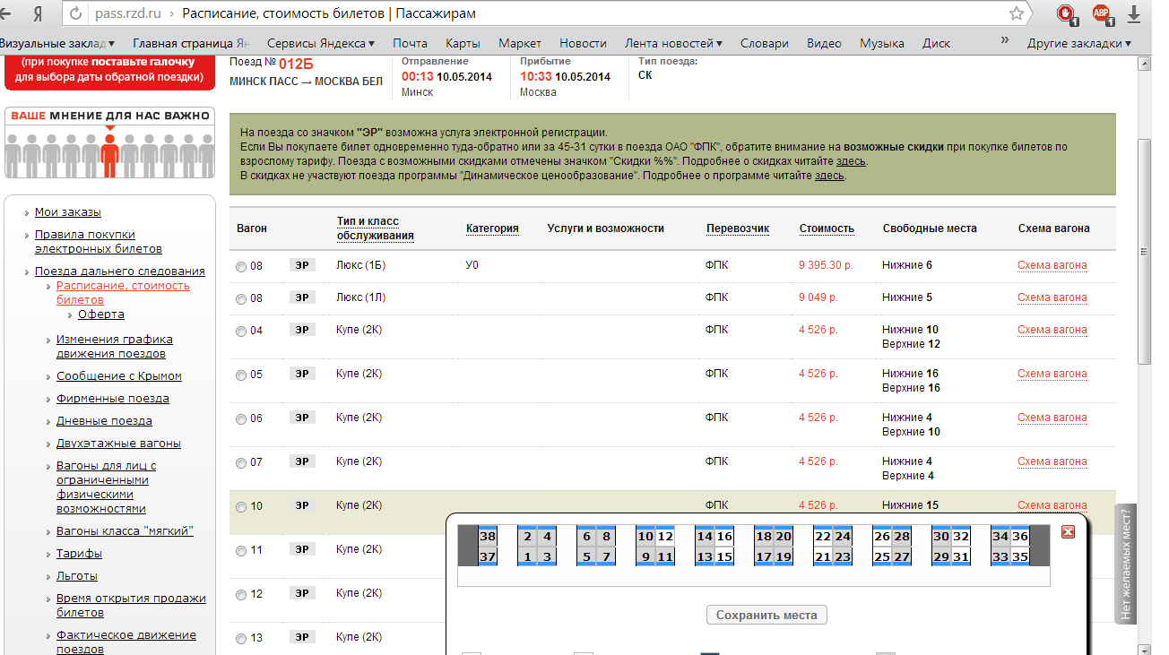Open the Adblock Plus extension icon

[x=1101, y=13]
